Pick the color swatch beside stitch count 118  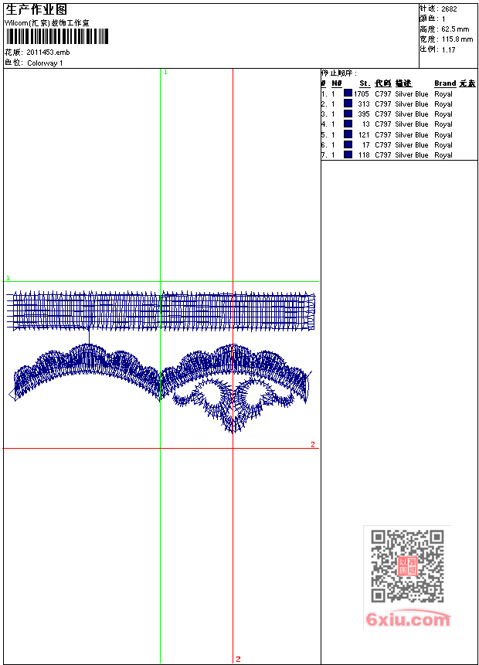pyautogui.click(x=348, y=154)
